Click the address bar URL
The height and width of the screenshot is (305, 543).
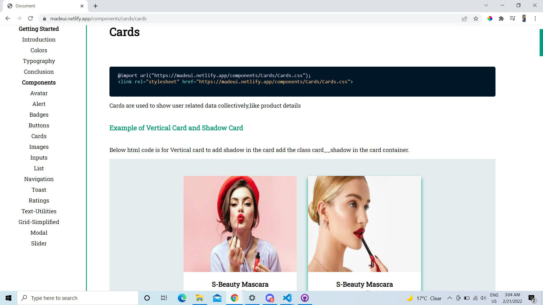(x=98, y=19)
